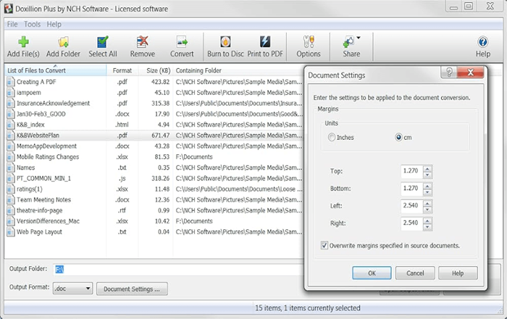Click the Print to PDF icon
Screen dimensions: 507x319
[265, 42]
